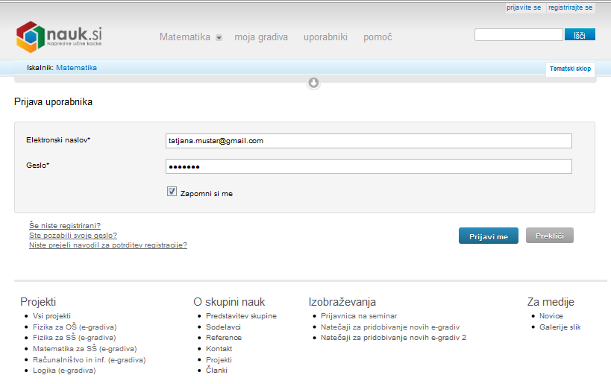611x384 pixels.
Task: Open the 'registrirajte se' link
Action: click(570, 7)
